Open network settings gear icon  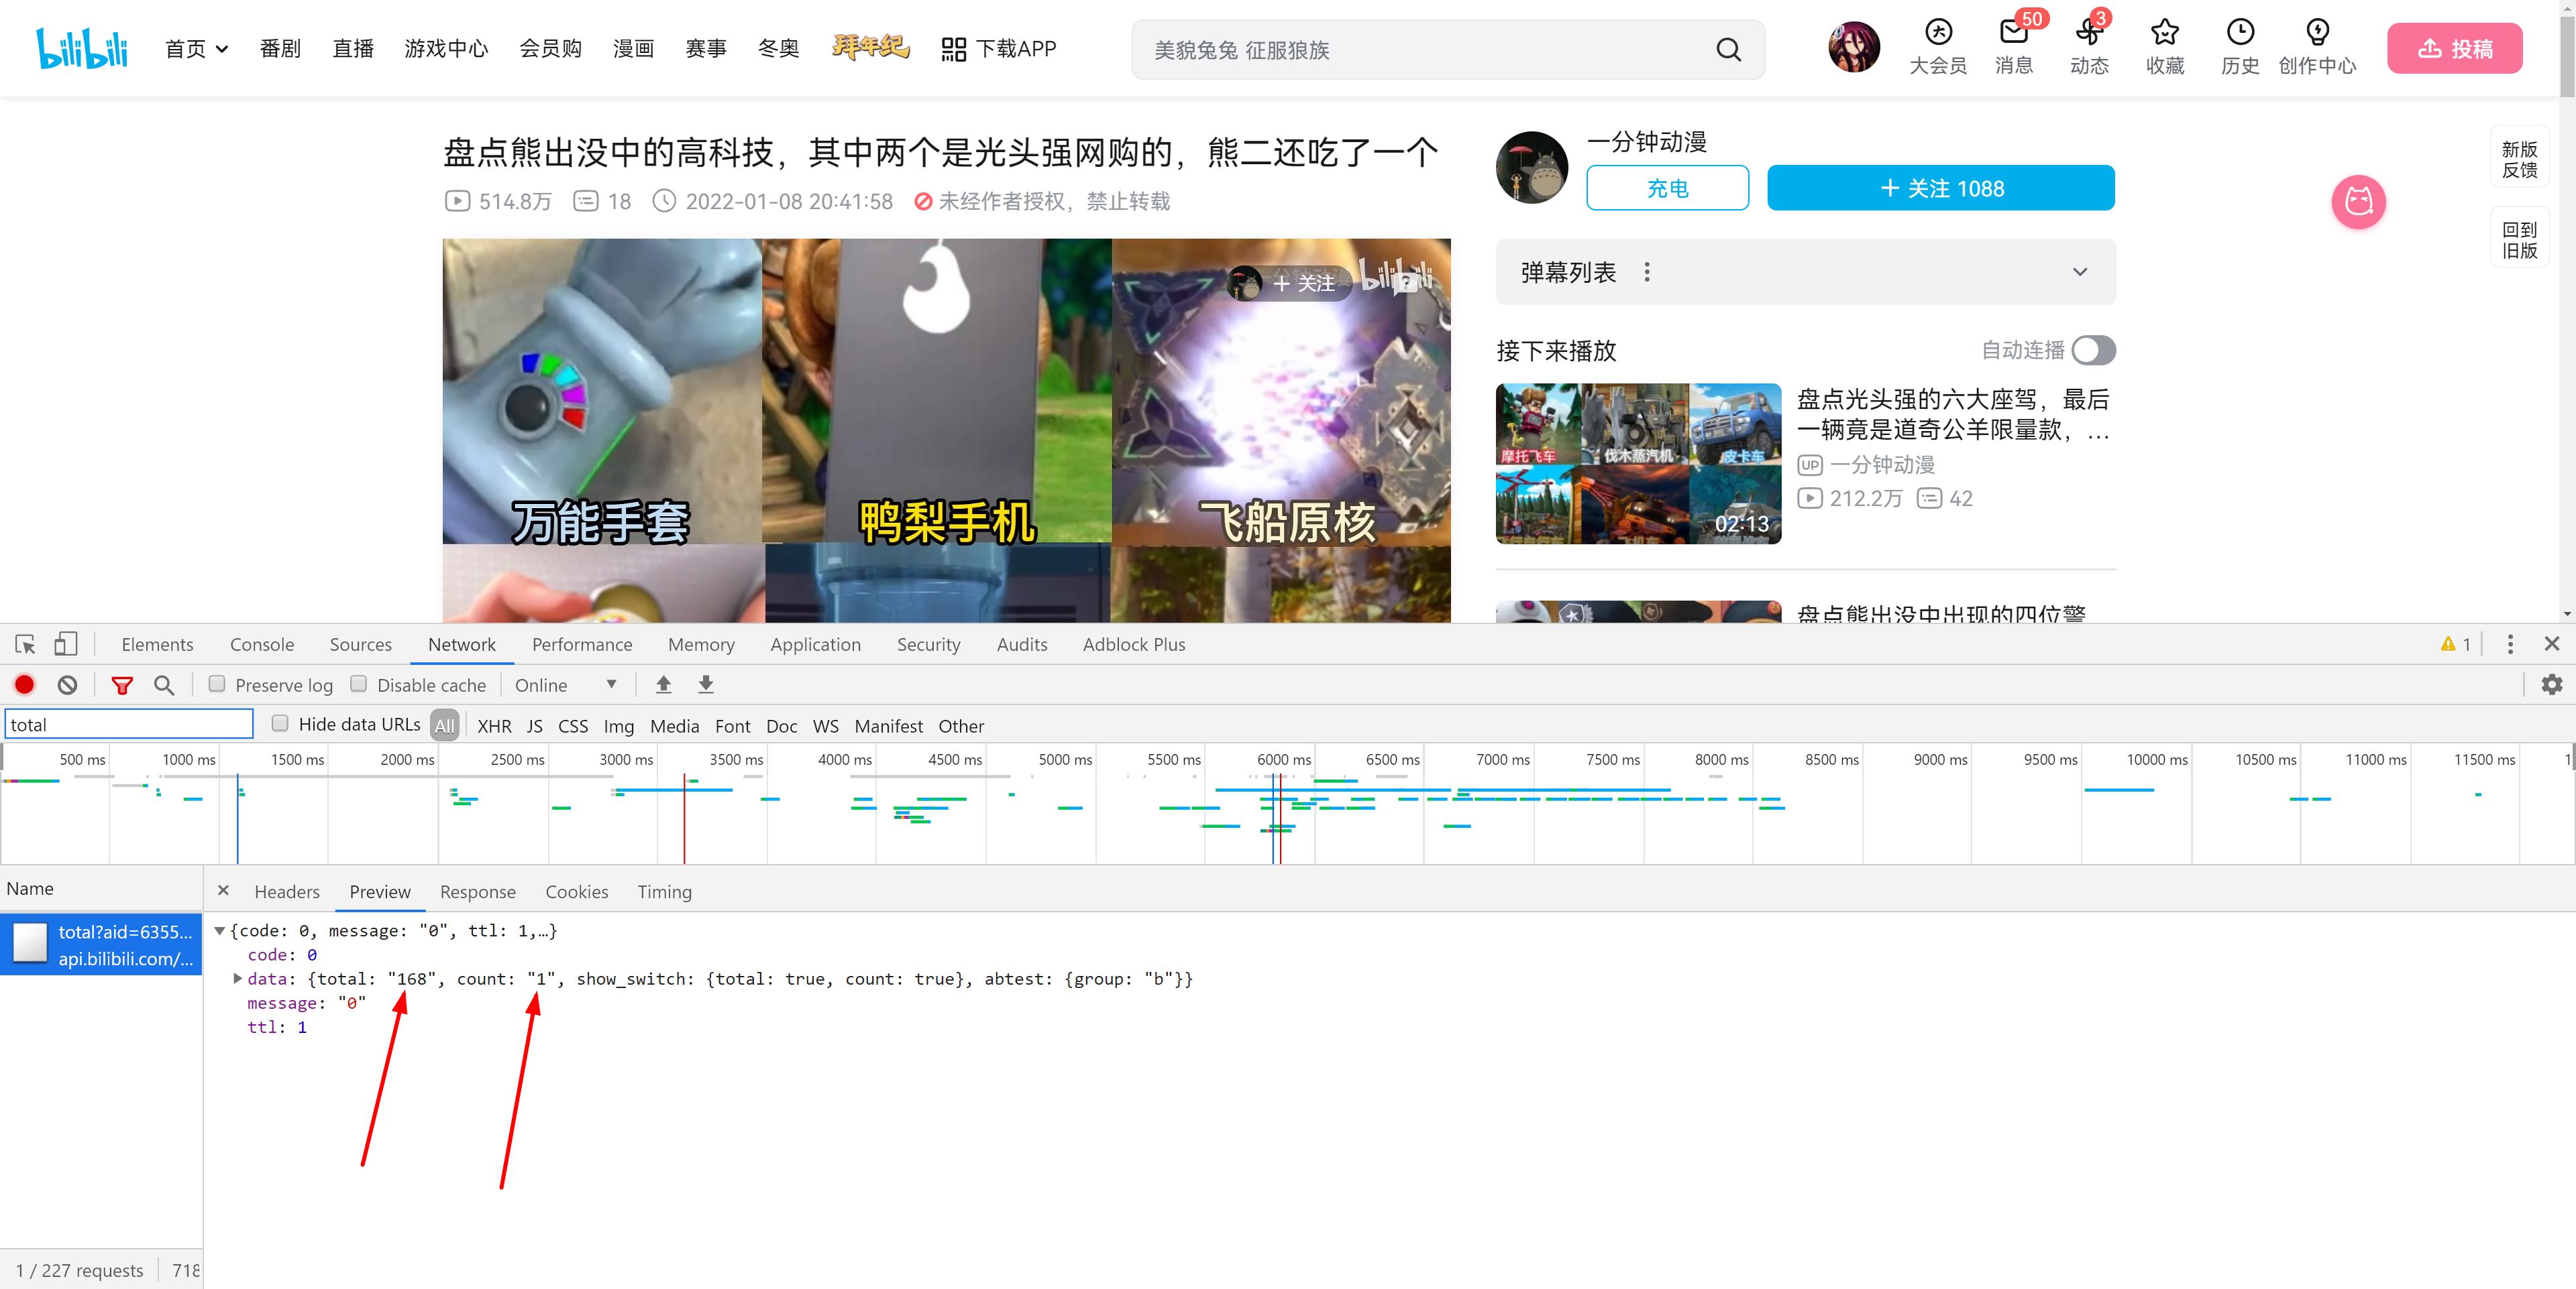point(2552,684)
